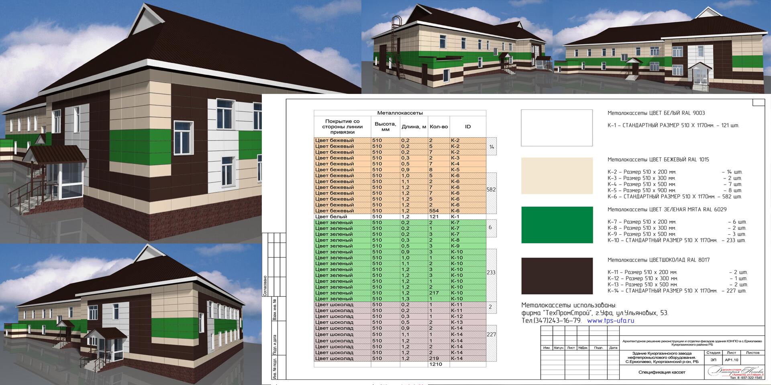This screenshot has height=385, width=771.
Task: Select the white RAL 9003 color swatch
Action: (557, 128)
